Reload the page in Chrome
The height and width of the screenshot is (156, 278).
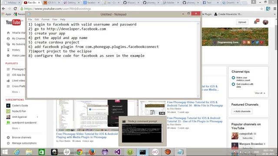[x=15, y=9]
